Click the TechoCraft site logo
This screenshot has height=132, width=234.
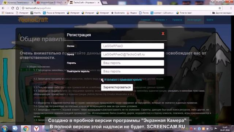click(x=33, y=20)
